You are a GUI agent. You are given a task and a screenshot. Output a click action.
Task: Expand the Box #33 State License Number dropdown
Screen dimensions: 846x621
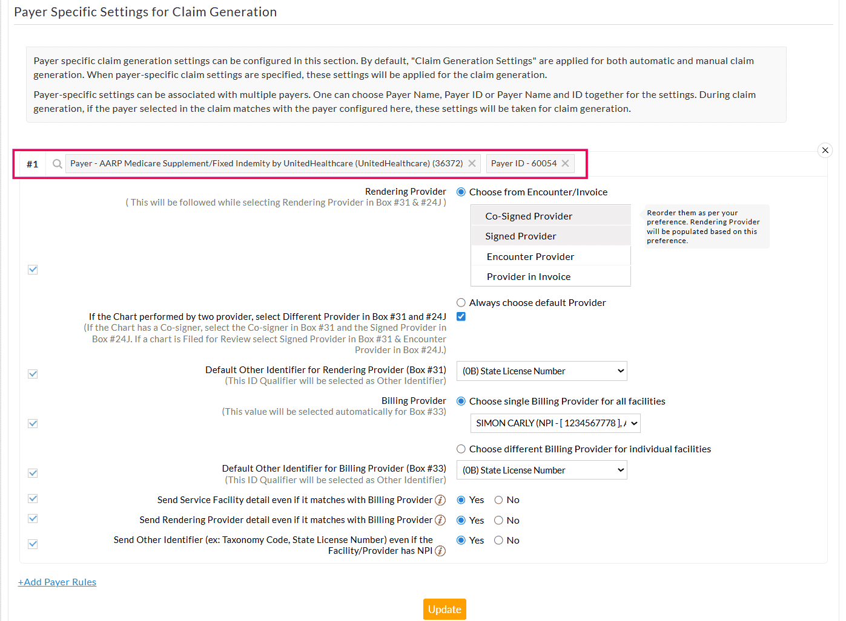point(541,470)
